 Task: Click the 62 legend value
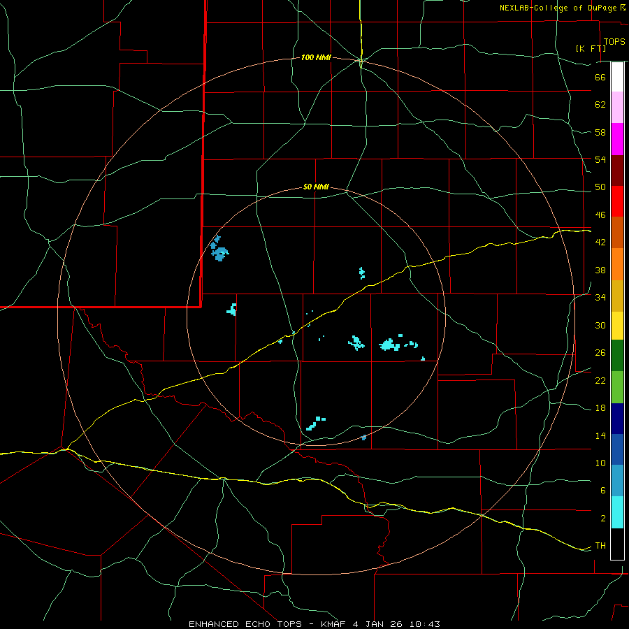[600, 105]
